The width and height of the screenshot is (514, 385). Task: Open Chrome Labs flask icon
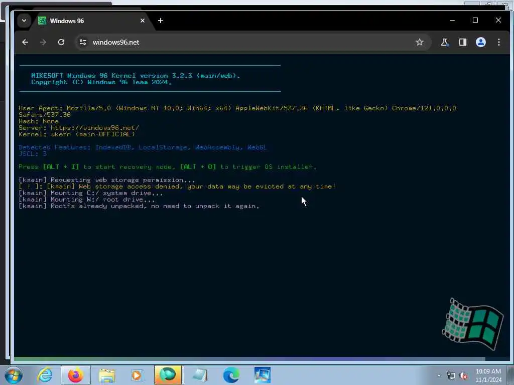[x=445, y=42]
